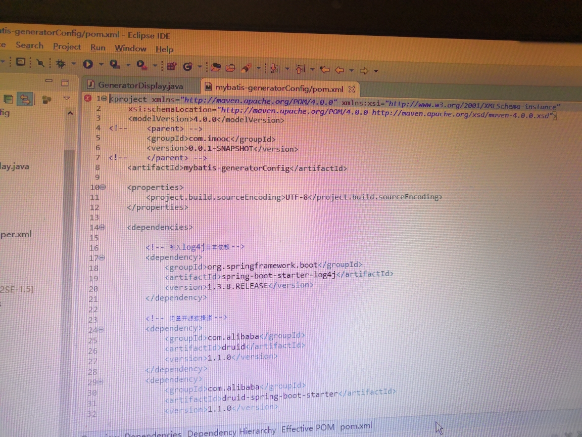Screen dimensions: 582x437
Task: Open the Debug dropdown arrow
Action: (73, 64)
